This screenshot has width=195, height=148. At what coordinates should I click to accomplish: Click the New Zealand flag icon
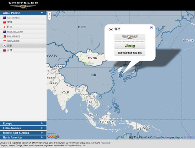pyautogui.click(x=5, y=32)
